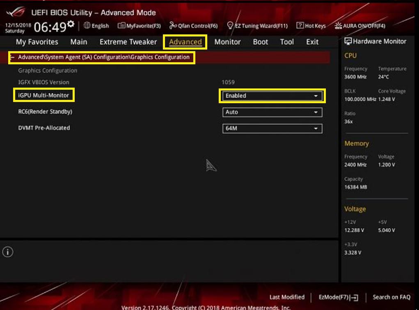419x310 pixels.
Task: Open the Exit tab
Action: point(312,42)
